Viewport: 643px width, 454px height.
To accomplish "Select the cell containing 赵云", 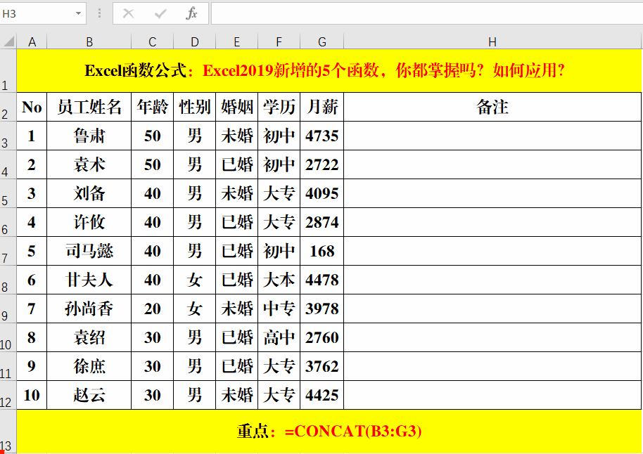I will click(x=89, y=395).
